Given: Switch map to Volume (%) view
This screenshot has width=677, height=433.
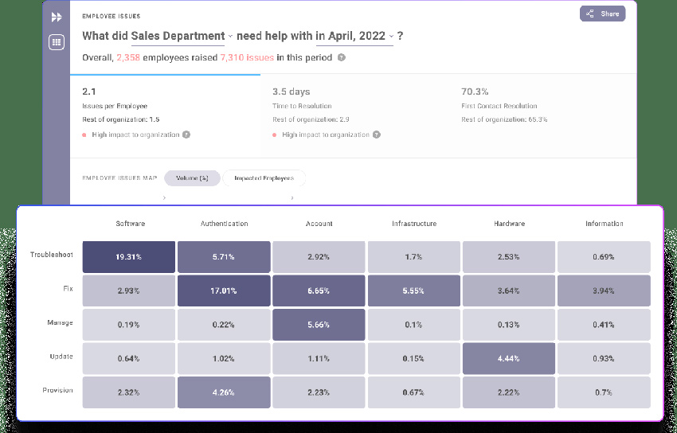Looking at the screenshot, I should [192, 178].
